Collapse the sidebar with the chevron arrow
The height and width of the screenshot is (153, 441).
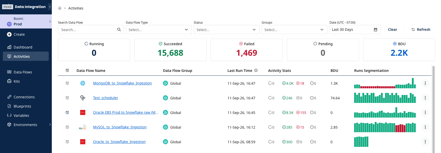50,7
